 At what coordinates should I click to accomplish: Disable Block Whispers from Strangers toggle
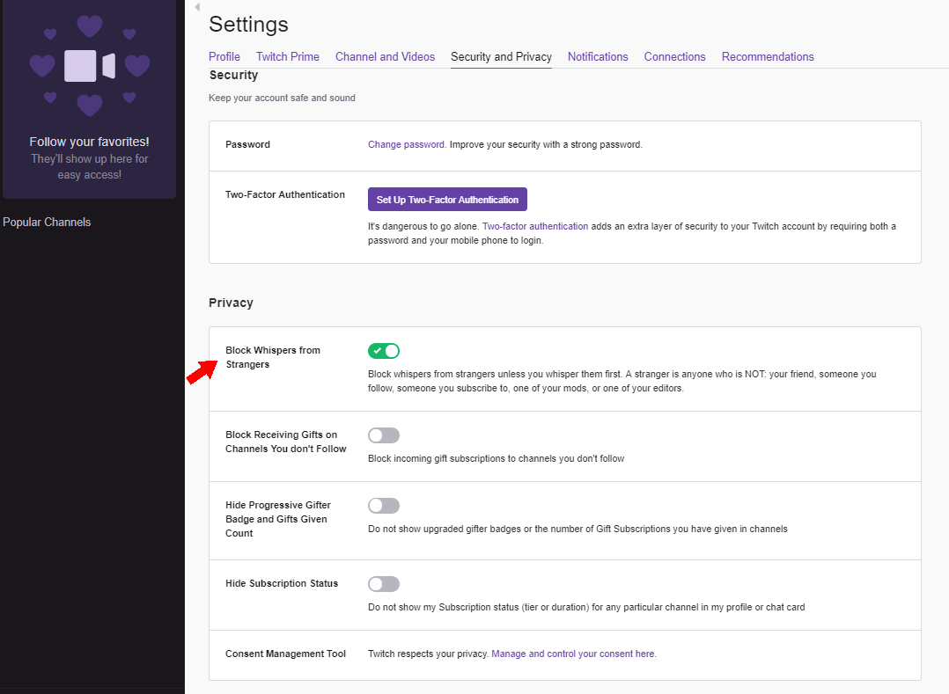384,351
